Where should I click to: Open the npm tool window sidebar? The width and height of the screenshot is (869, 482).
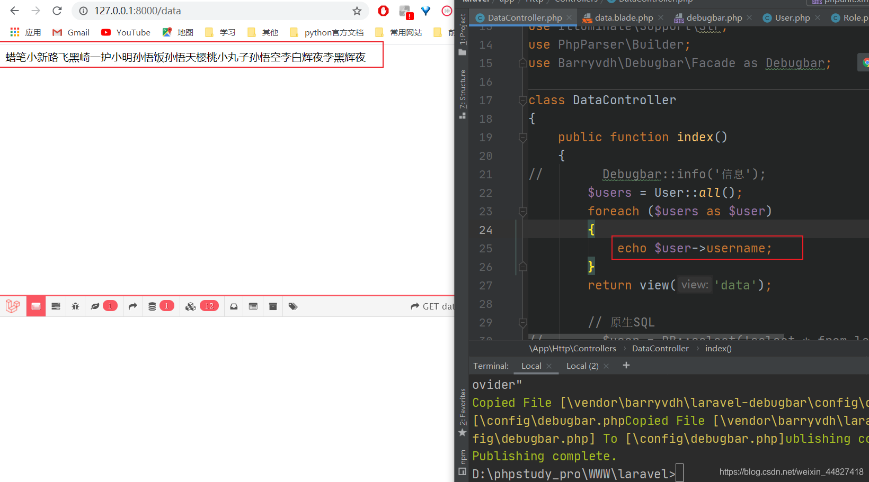pos(463,462)
